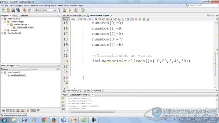Click the Output panel settings icon
Image resolution: width=219 pixels, height=123 pixels.
(63, 109)
